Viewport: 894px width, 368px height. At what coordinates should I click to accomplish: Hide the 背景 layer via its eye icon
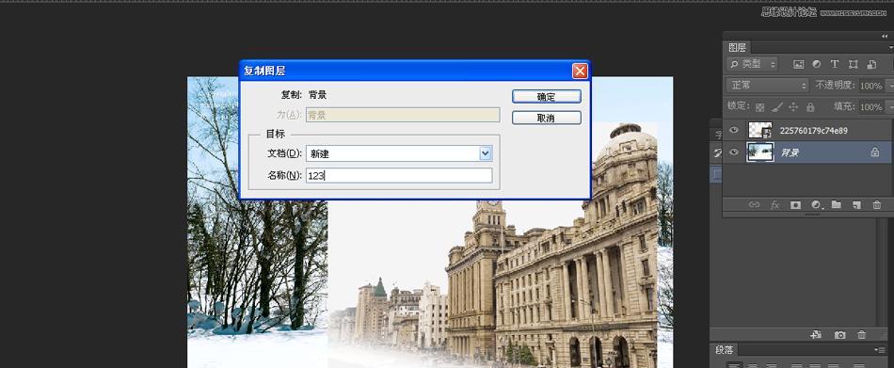(x=734, y=152)
